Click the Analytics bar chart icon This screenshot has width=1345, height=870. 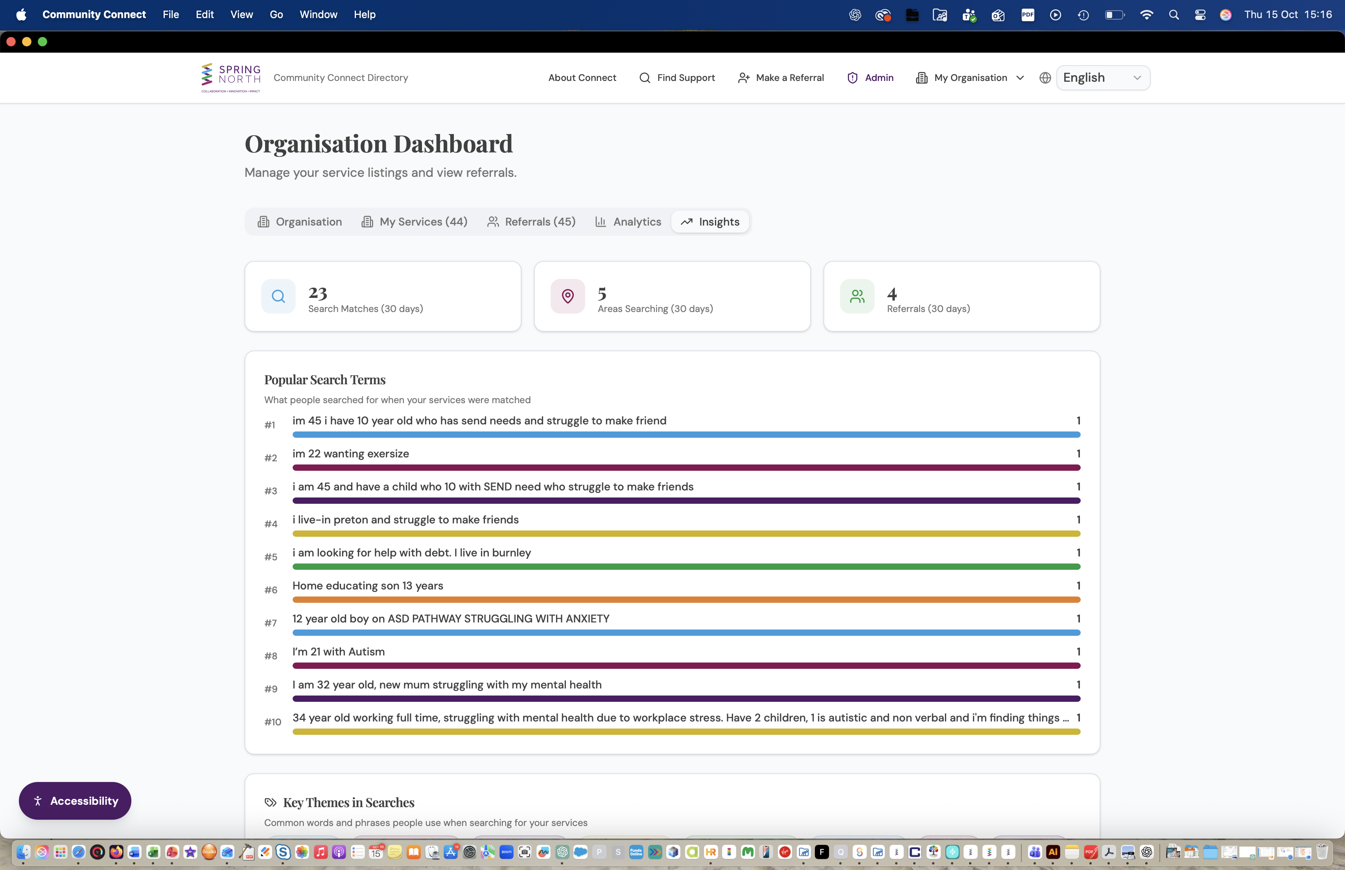point(601,222)
